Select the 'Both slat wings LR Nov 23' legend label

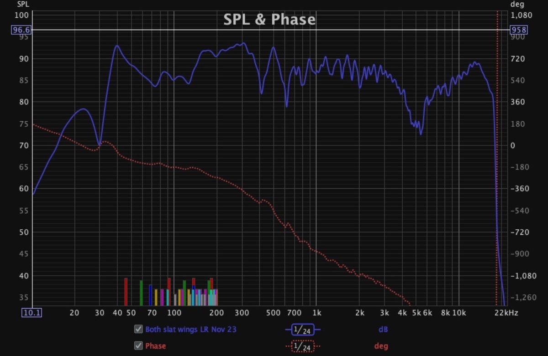click(191, 329)
